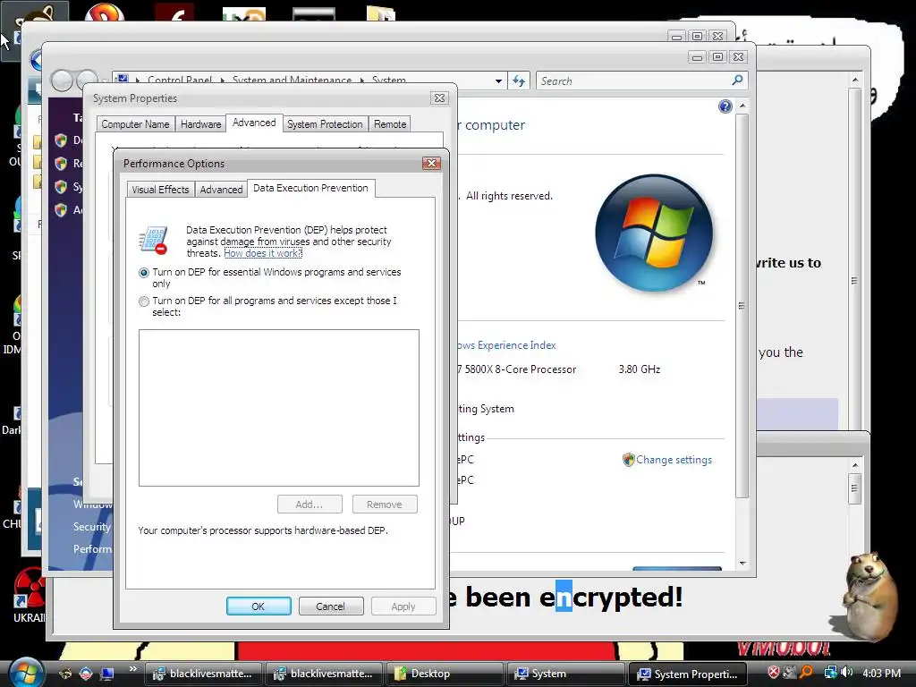Screen dimensions: 916x687
Task: Click the volume tray icon
Action: pyautogui.click(x=846, y=673)
